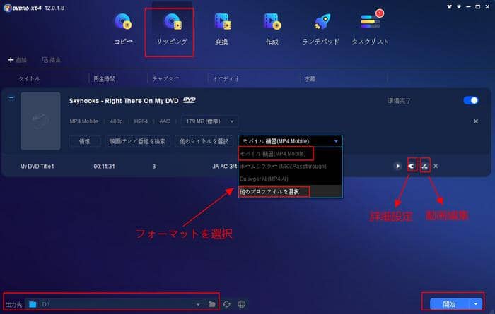Click the チャプター column header

(165, 79)
